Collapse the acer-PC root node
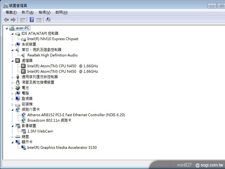This screenshot has height=169, width=225. click(7, 29)
